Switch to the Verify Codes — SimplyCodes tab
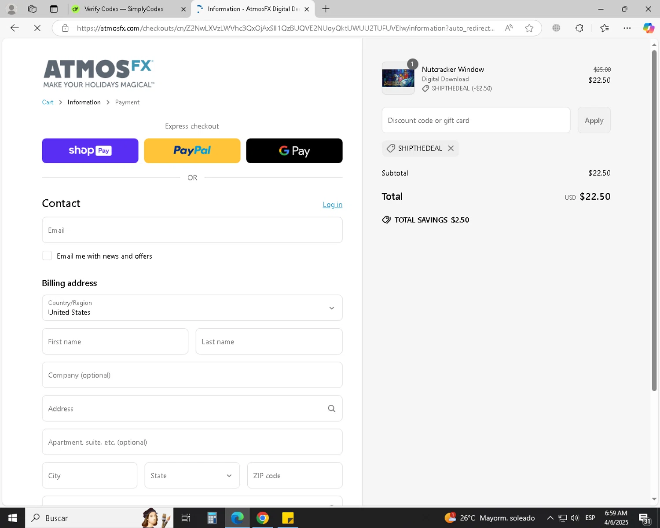 (124, 9)
